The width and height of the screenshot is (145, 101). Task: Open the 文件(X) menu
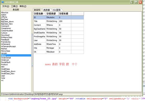6,6
